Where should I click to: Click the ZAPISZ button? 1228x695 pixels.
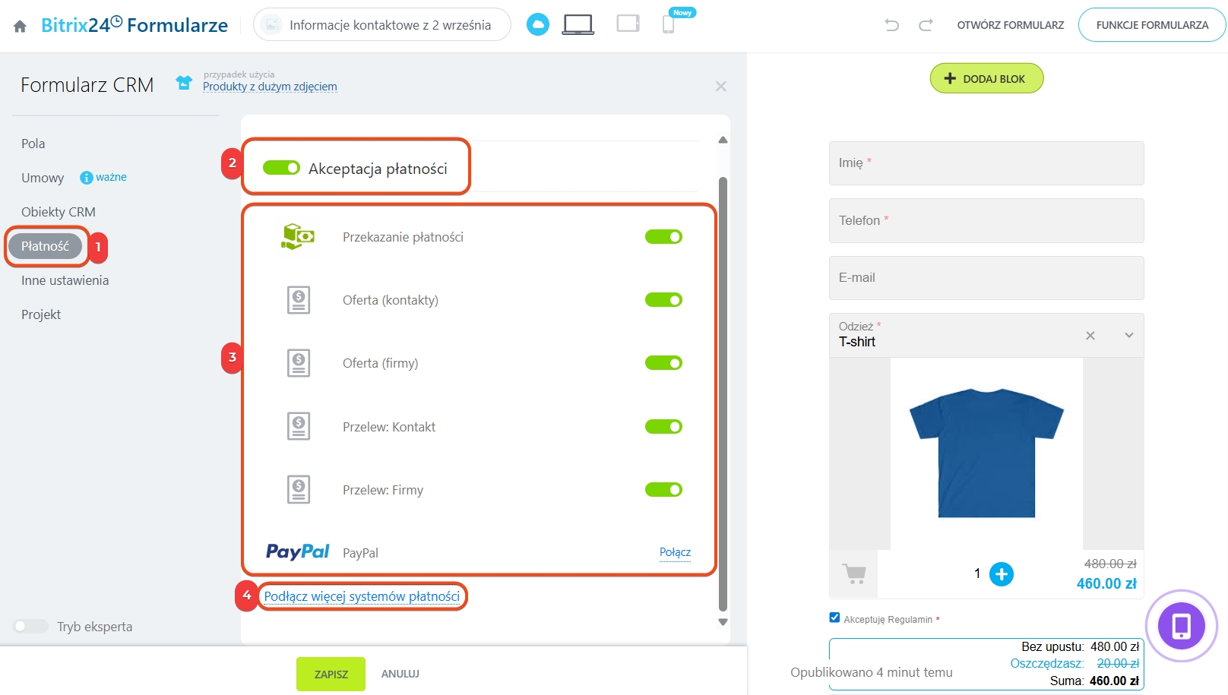[x=331, y=674]
